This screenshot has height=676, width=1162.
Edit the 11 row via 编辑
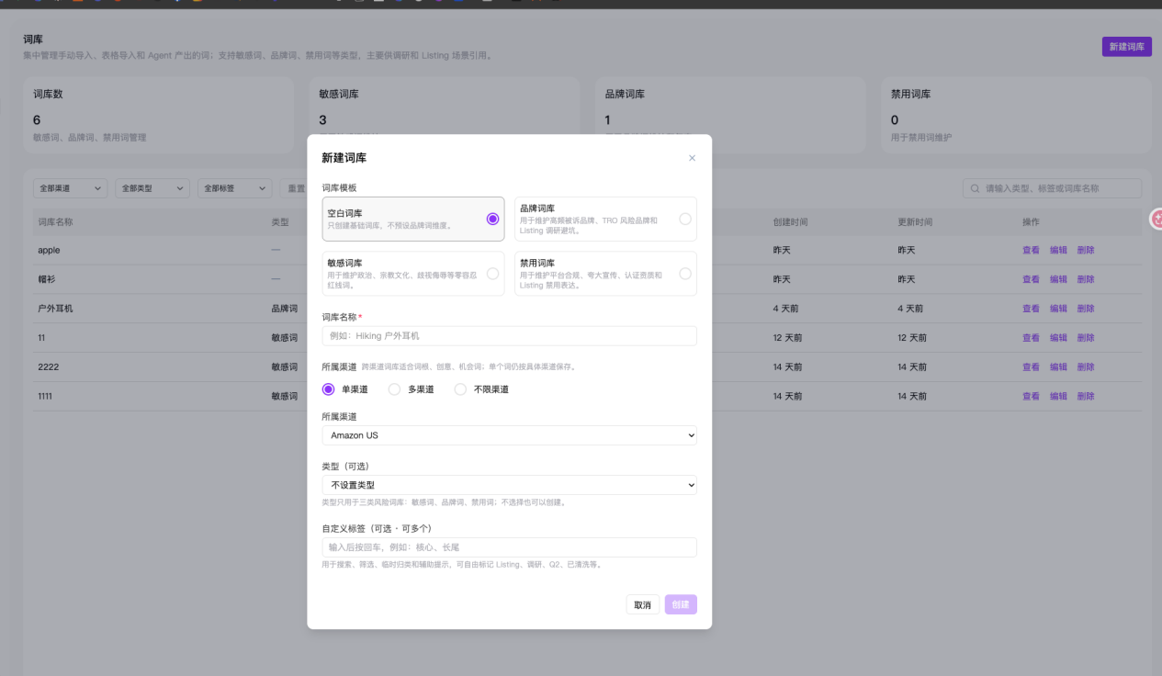[x=1058, y=338]
